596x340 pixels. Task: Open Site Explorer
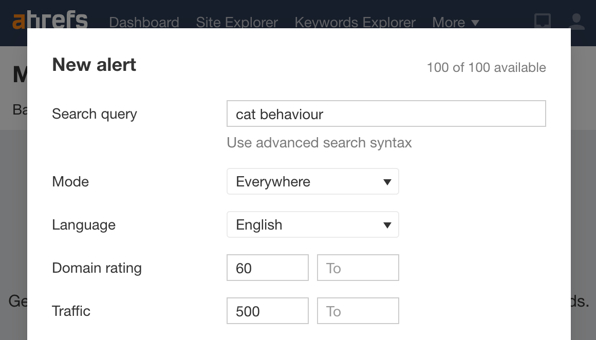tap(237, 23)
